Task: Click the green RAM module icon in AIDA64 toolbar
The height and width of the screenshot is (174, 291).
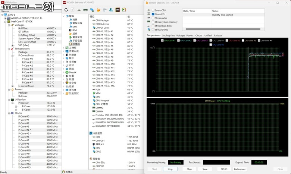Action: click(x=85, y=10)
